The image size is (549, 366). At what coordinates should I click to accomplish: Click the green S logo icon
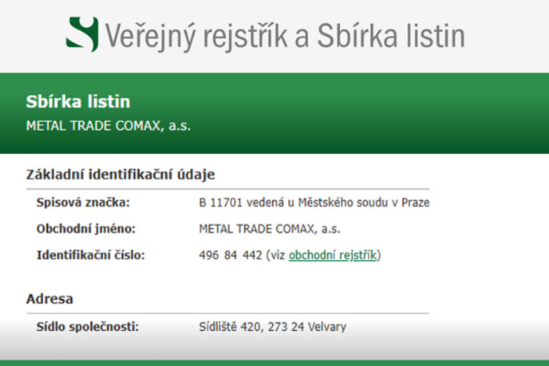click(x=83, y=35)
